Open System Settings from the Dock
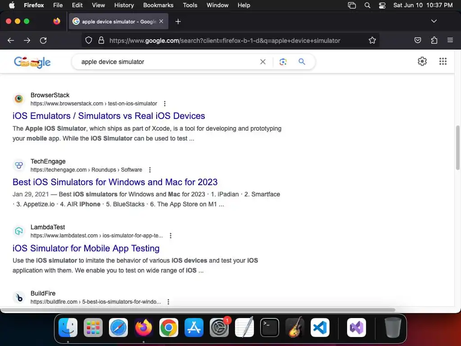This screenshot has height=346, width=461. [x=219, y=328]
